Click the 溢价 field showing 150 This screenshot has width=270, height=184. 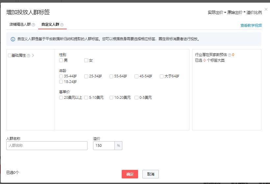pyautogui.click(x=104, y=145)
